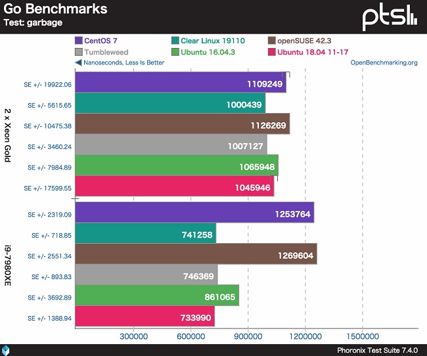Select the brown openSUSE 42.3 legend swatch
This screenshot has width=427, height=356.
pyautogui.click(x=272, y=40)
